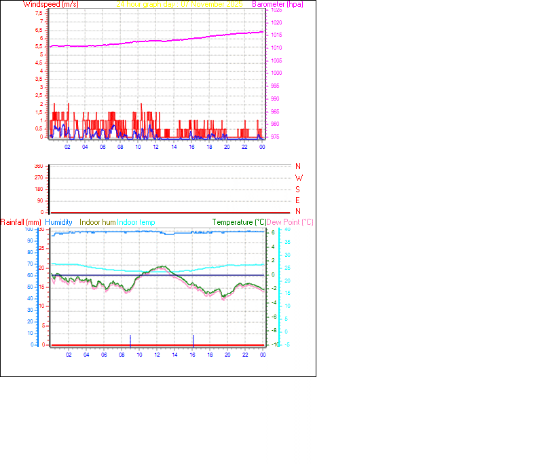The image size is (554, 464).
Task: Toggle the Windspeed (m/s) legend label
Action: click(x=52, y=4)
